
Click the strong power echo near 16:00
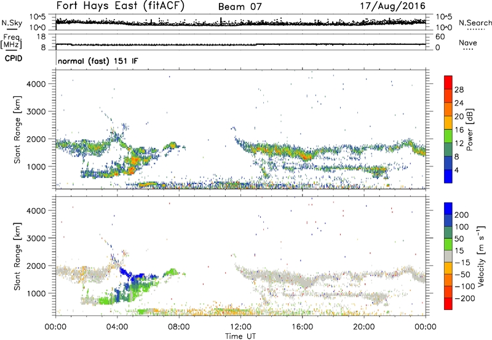(305, 156)
